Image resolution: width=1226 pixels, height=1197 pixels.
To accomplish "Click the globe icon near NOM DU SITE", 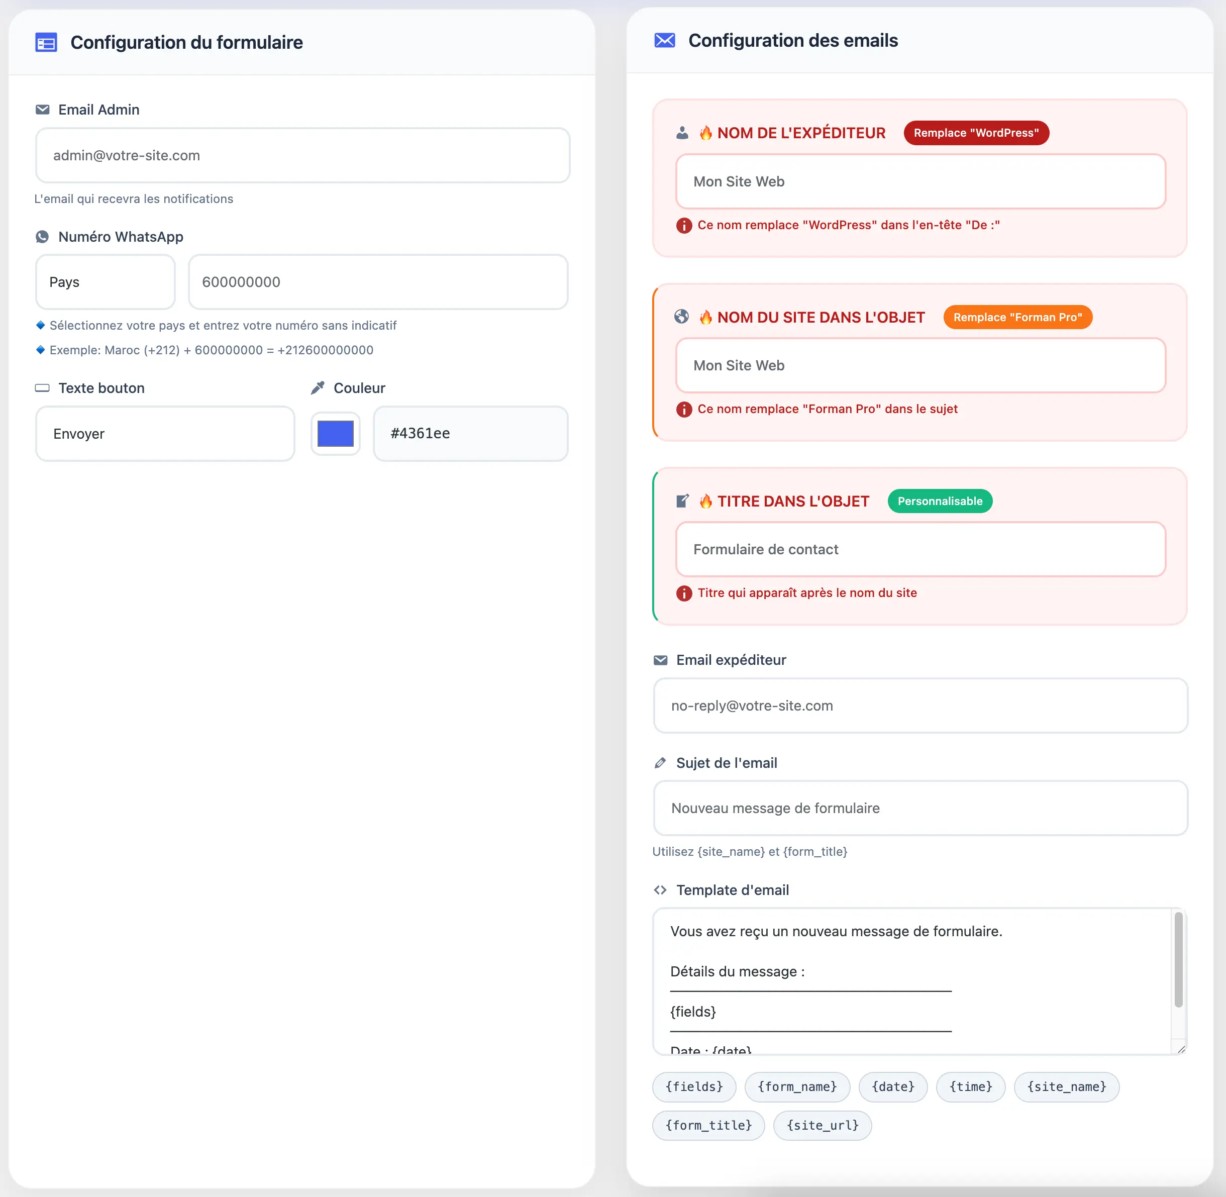I will tap(681, 317).
